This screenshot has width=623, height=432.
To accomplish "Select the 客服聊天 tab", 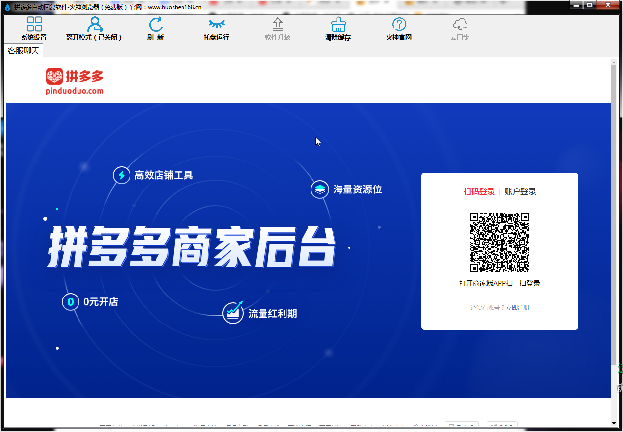I will click(24, 51).
